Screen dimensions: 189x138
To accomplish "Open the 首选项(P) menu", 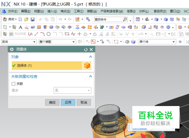I will pos(160,11).
